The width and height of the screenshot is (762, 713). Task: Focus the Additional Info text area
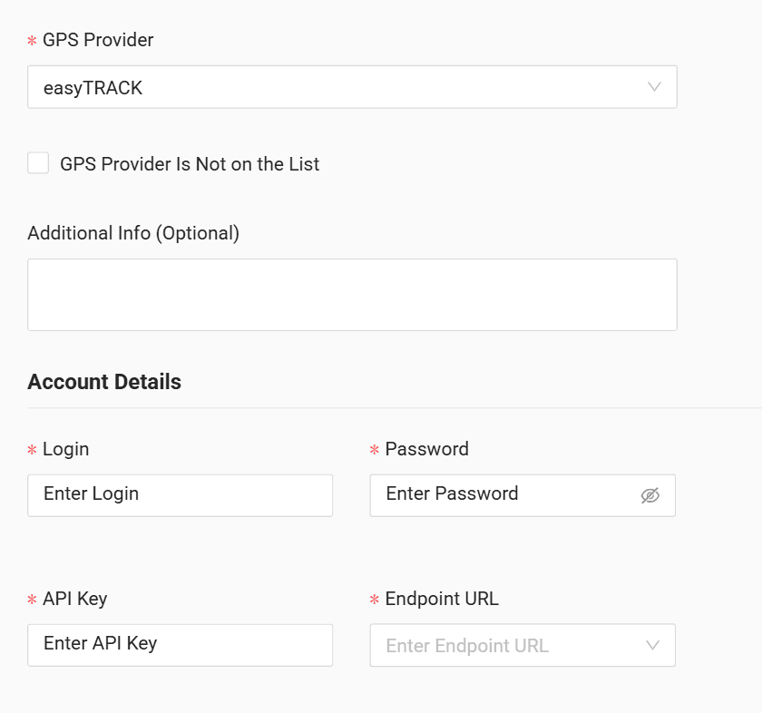[x=352, y=295]
